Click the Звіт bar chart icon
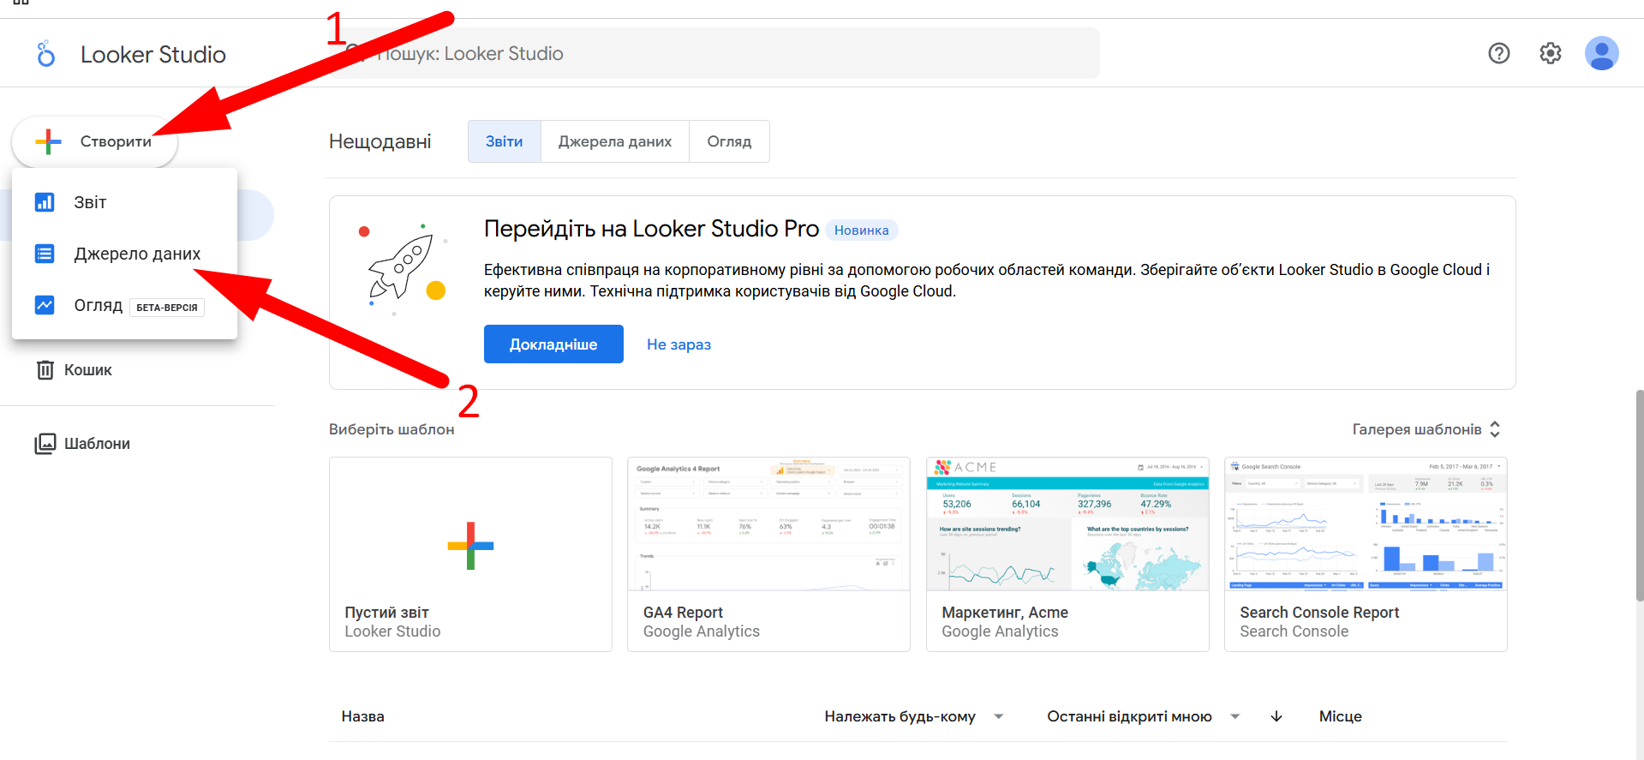This screenshot has height=760, width=1644. point(45,202)
